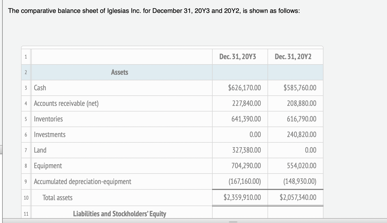Select Land value 327,380.00

pos(246,150)
